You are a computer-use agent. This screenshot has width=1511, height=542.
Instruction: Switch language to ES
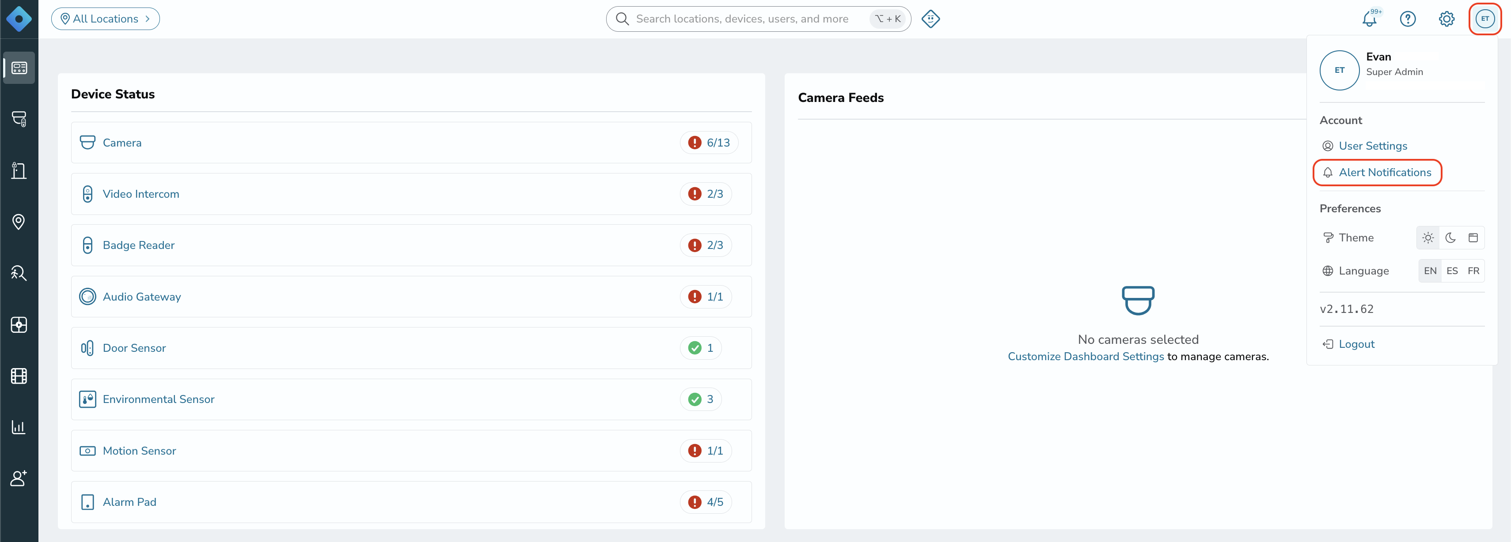tap(1452, 271)
